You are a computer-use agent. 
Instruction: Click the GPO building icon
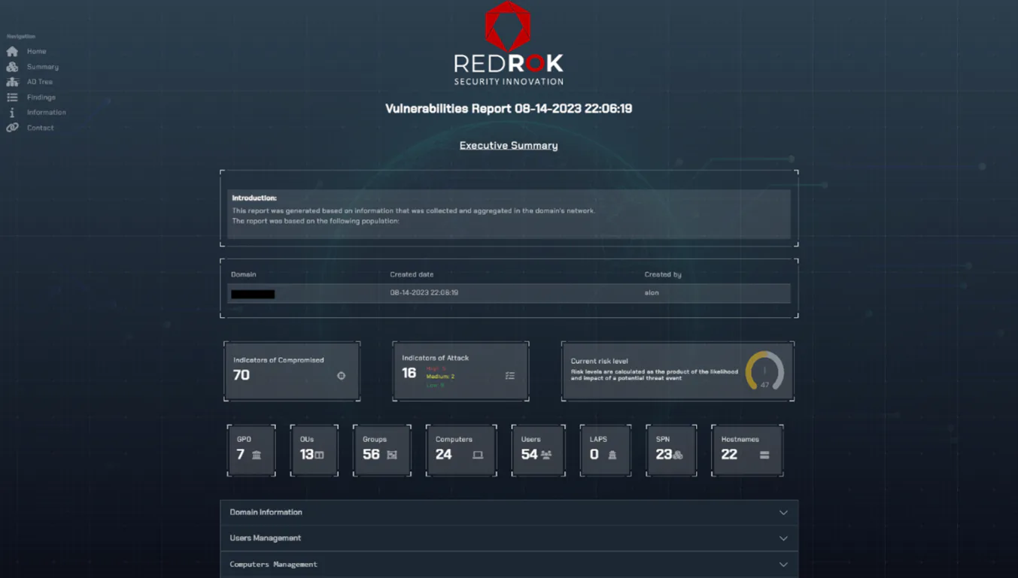tap(257, 455)
